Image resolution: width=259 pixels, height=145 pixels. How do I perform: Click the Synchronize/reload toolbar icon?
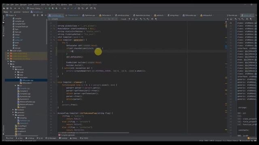pos(11,8)
